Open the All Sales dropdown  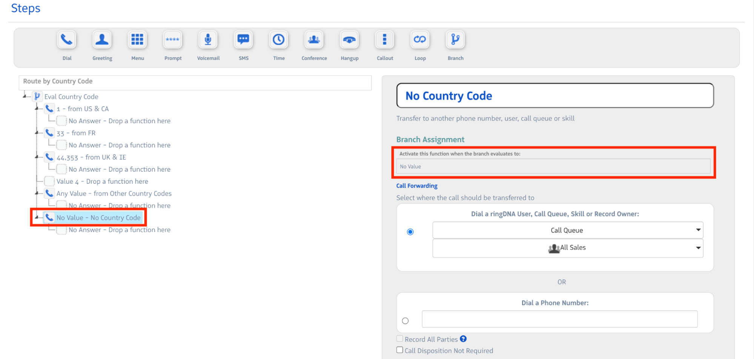tap(567, 248)
